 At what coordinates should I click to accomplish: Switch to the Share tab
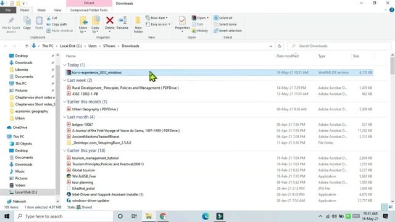pyautogui.click(x=41, y=10)
